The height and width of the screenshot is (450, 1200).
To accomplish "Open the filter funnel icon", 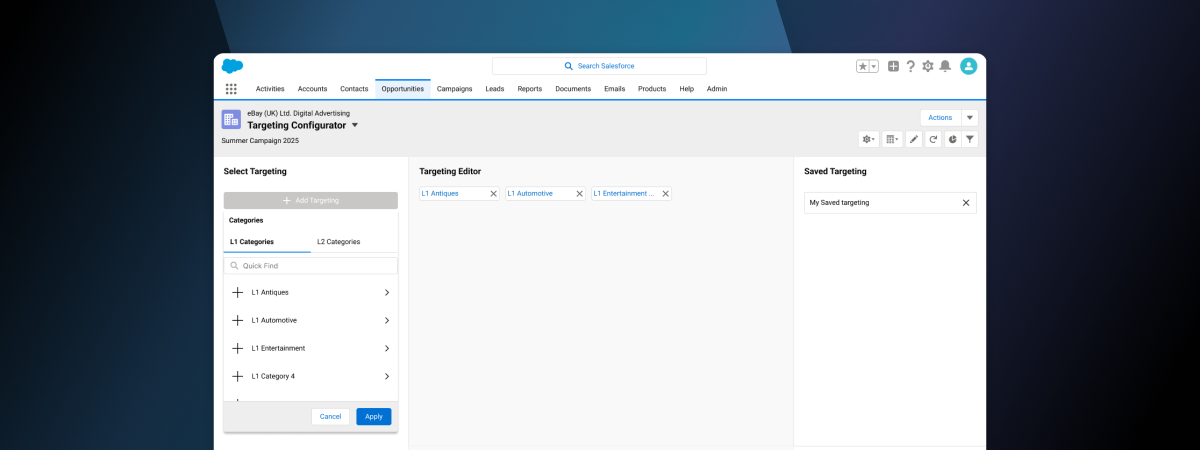I will point(969,139).
